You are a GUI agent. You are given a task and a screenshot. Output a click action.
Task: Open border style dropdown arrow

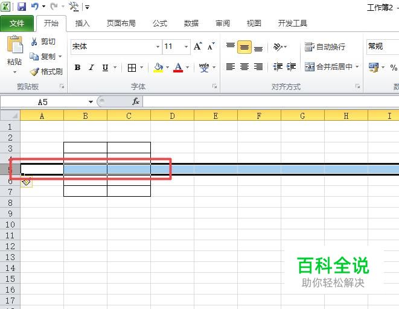[141, 68]
